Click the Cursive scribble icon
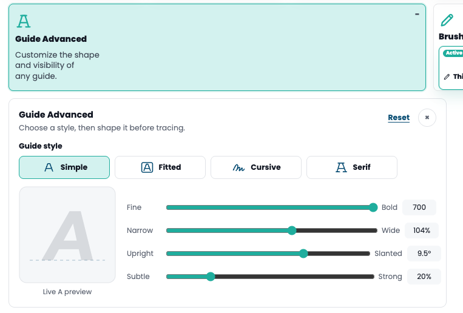Screen dimensions: 463x313 pyautogui.click(x=238, y=167)
